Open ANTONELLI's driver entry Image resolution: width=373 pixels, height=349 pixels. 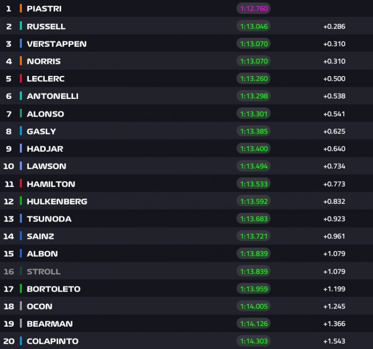[x=52, y=96]
